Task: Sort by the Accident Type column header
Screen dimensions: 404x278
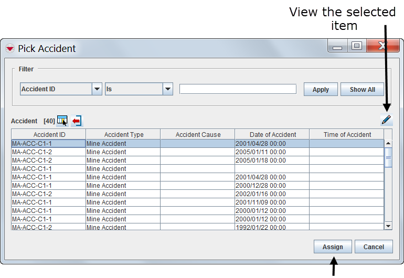Action: [123, 135]
